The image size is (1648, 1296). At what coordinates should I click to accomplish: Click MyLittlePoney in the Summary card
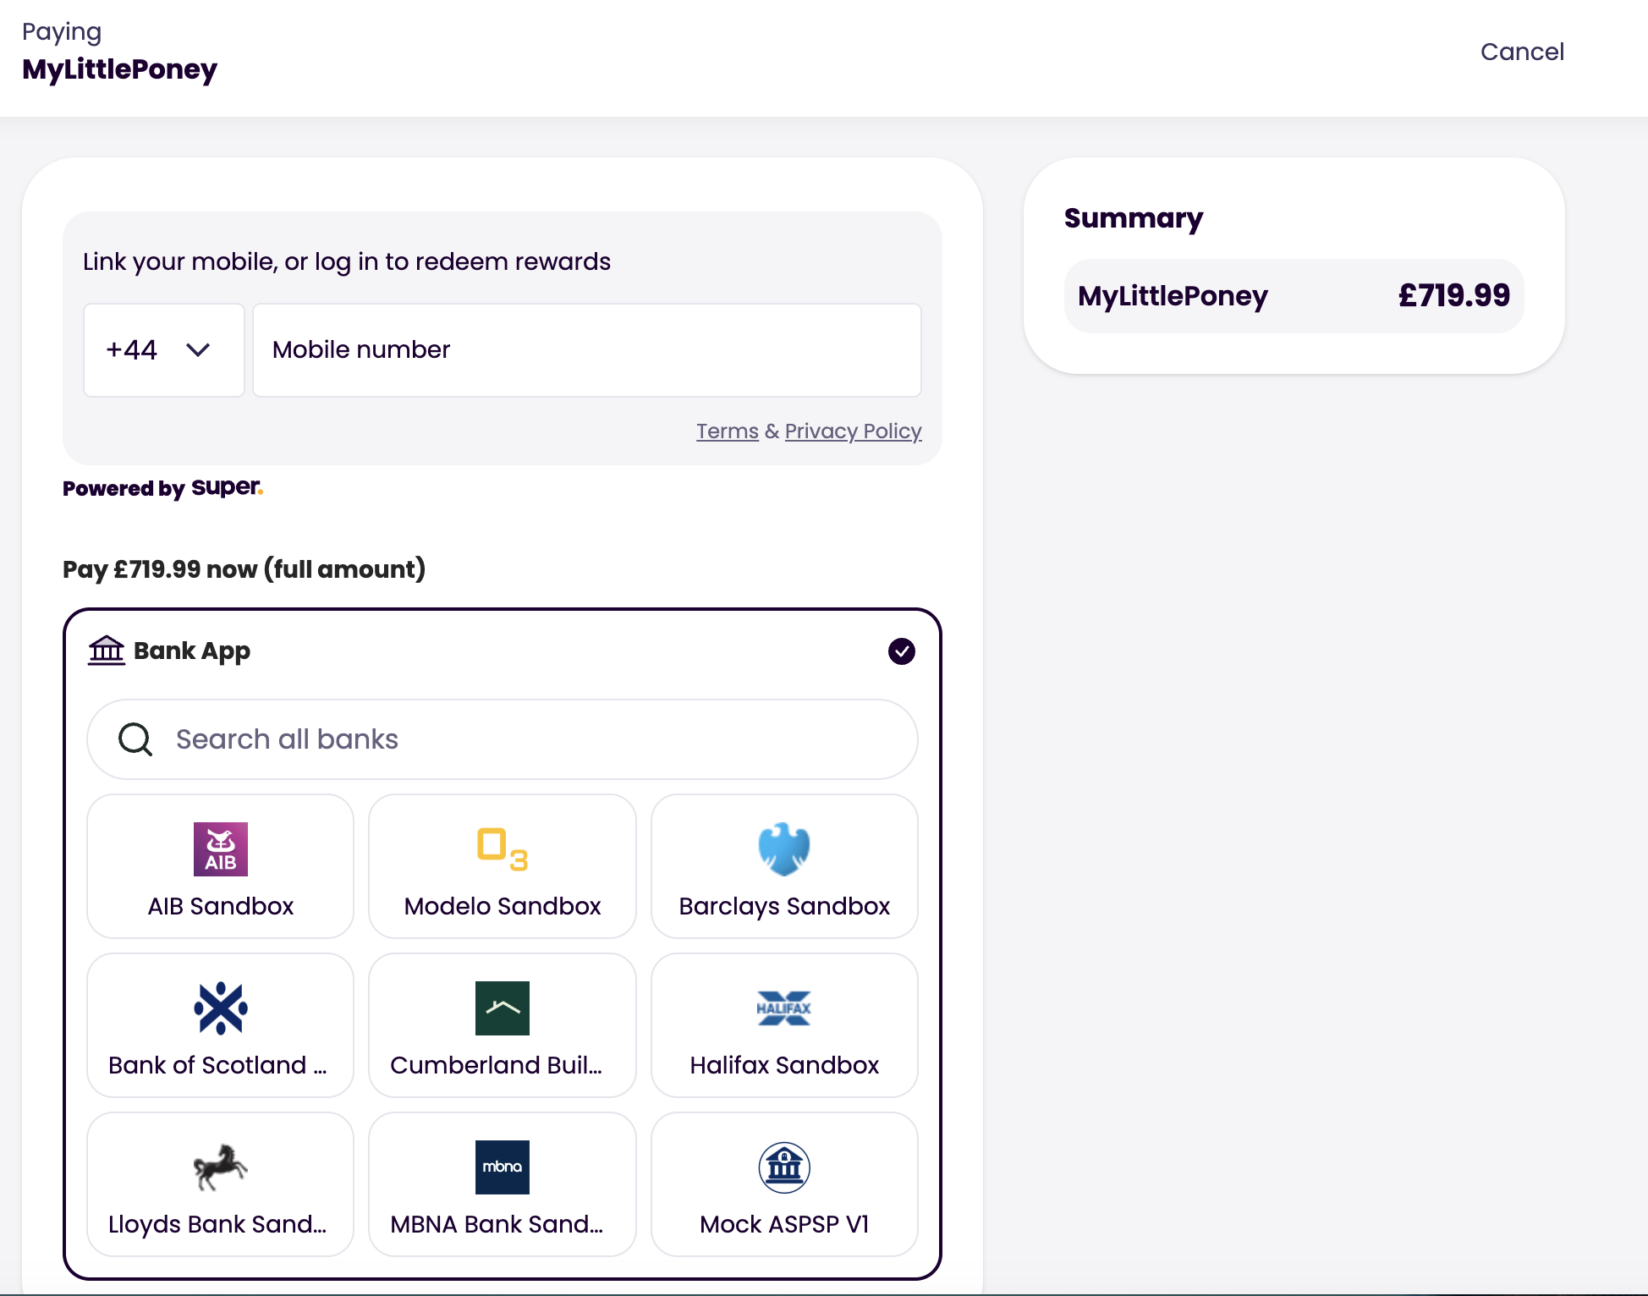[1173, 296]
